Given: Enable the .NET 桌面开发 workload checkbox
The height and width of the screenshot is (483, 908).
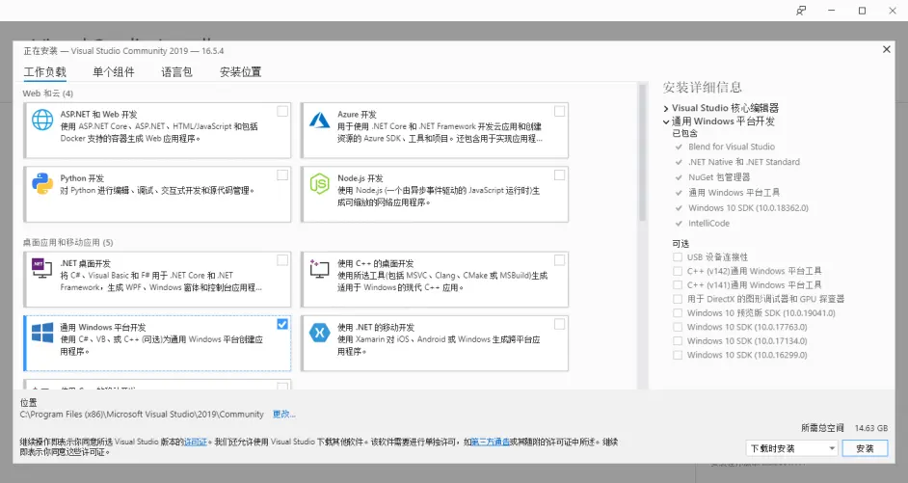Looking at the screenshot, I should [282, 260].
